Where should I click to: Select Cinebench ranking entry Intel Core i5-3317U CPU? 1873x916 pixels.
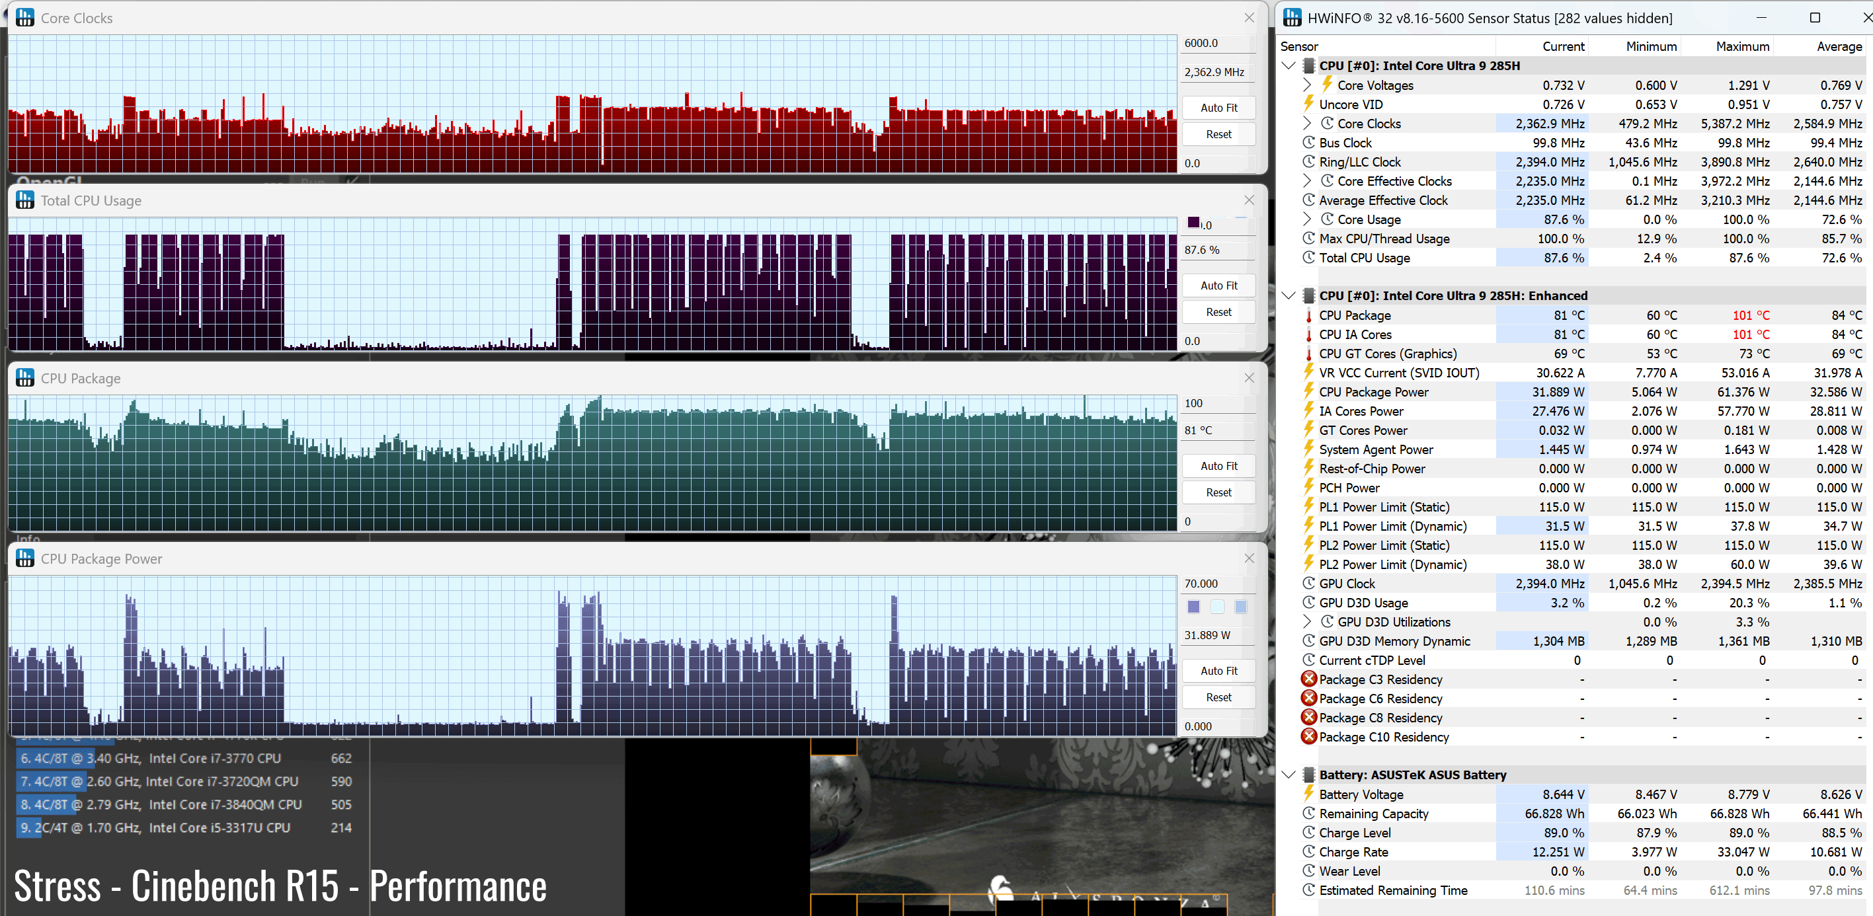point(185,827)
